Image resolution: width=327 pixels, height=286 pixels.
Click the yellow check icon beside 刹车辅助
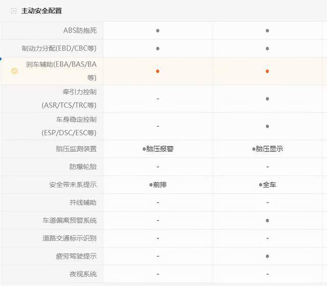point(14,71)
